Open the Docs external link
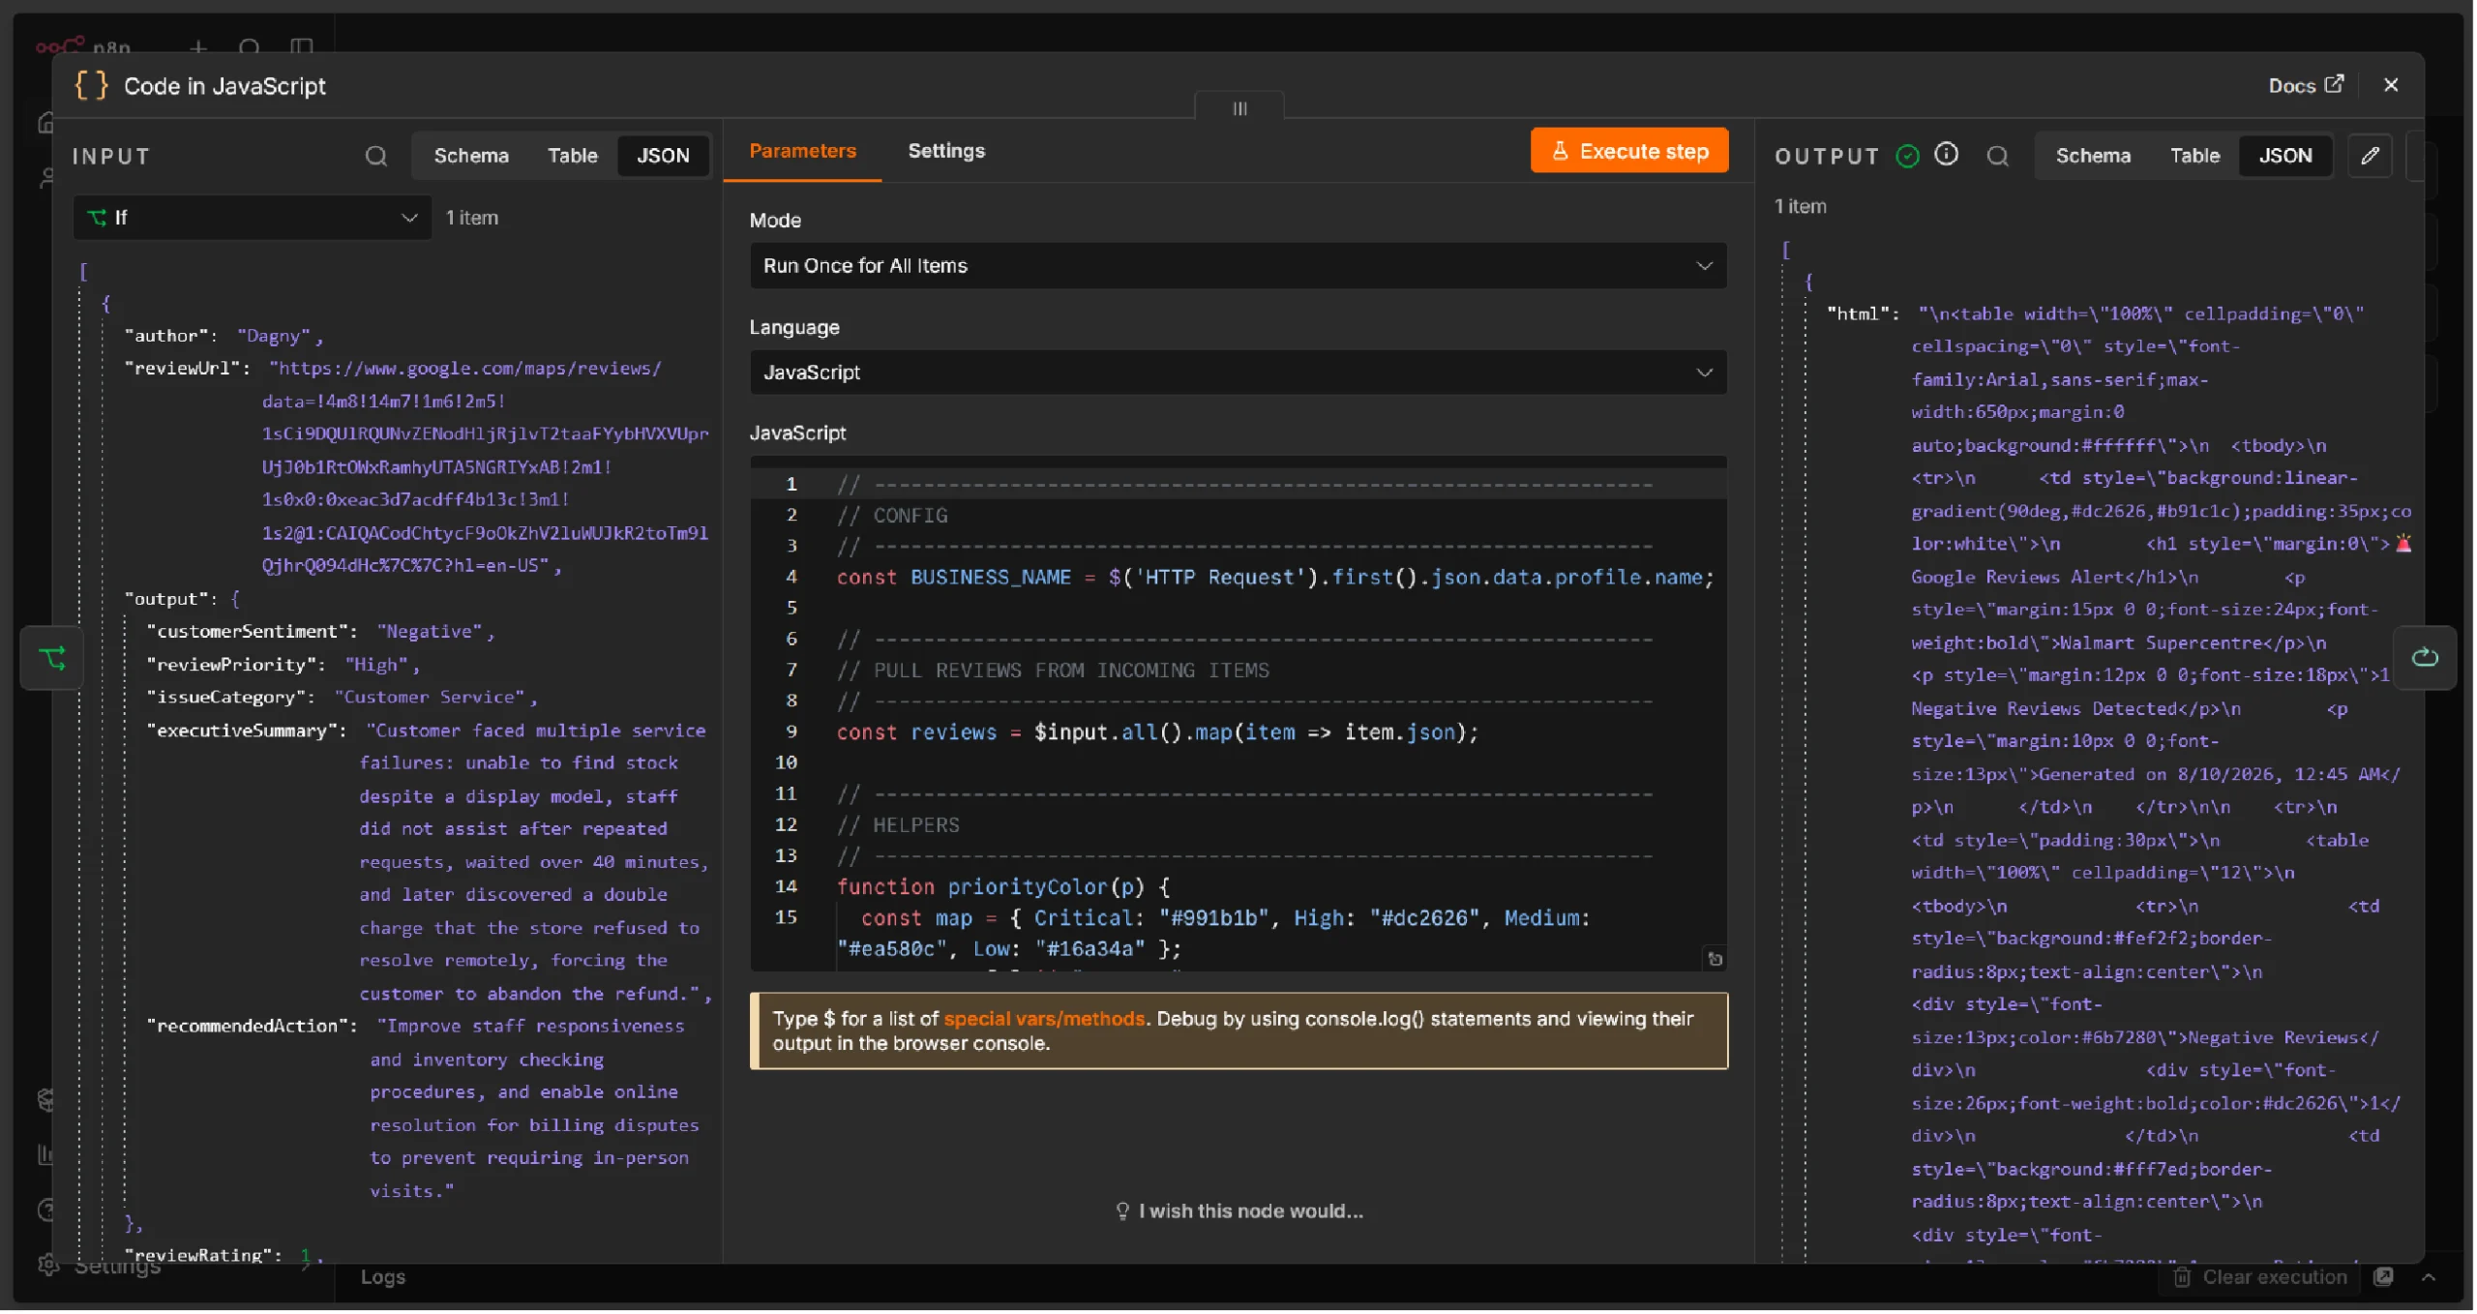This screenshot has width=2477, height=1314. click(x=2308, y=85)
